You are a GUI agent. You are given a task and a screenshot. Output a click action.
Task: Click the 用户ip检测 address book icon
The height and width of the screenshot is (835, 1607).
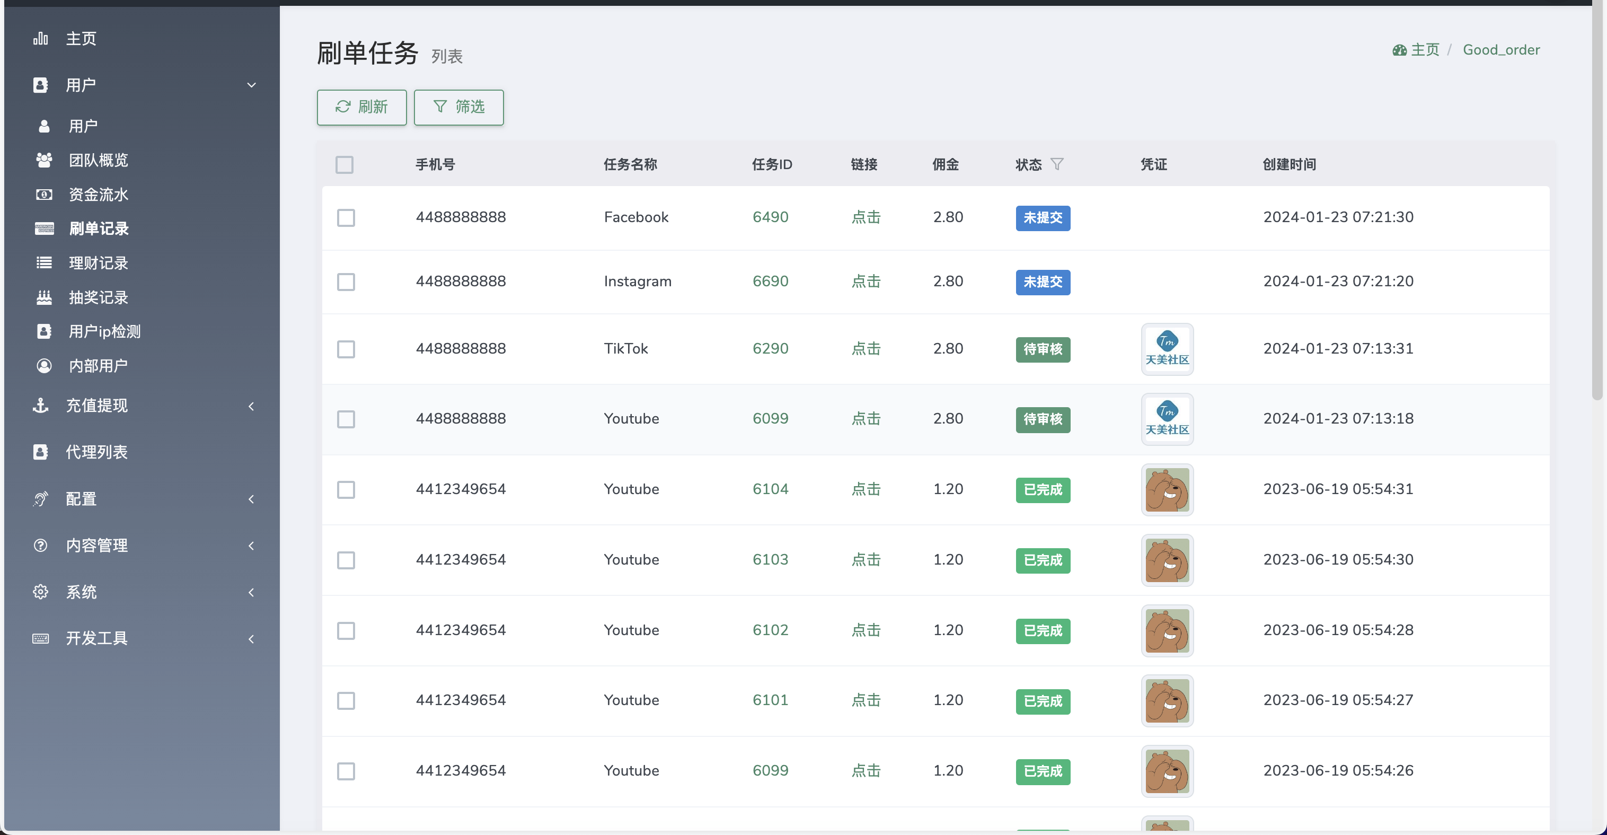[x=43, y=331]
